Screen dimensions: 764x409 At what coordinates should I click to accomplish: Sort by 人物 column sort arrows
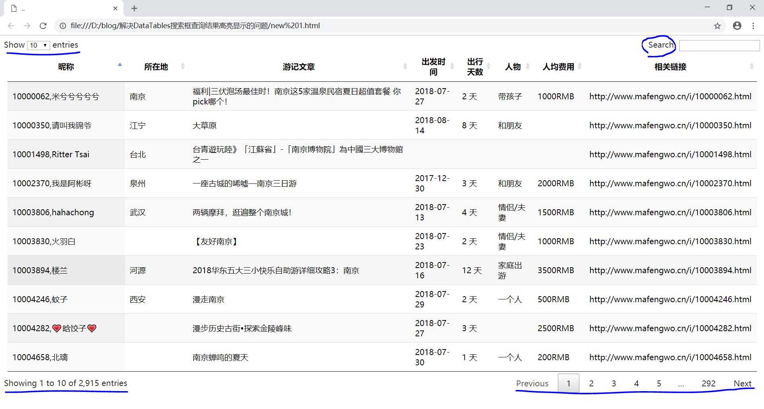528,66
